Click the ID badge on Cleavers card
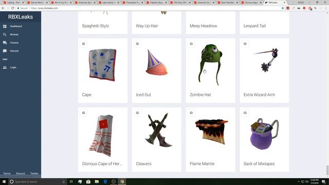 137,113
